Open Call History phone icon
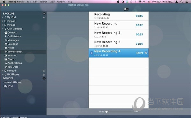Viewport: 191px width, 118px height. tap(6, 36)
